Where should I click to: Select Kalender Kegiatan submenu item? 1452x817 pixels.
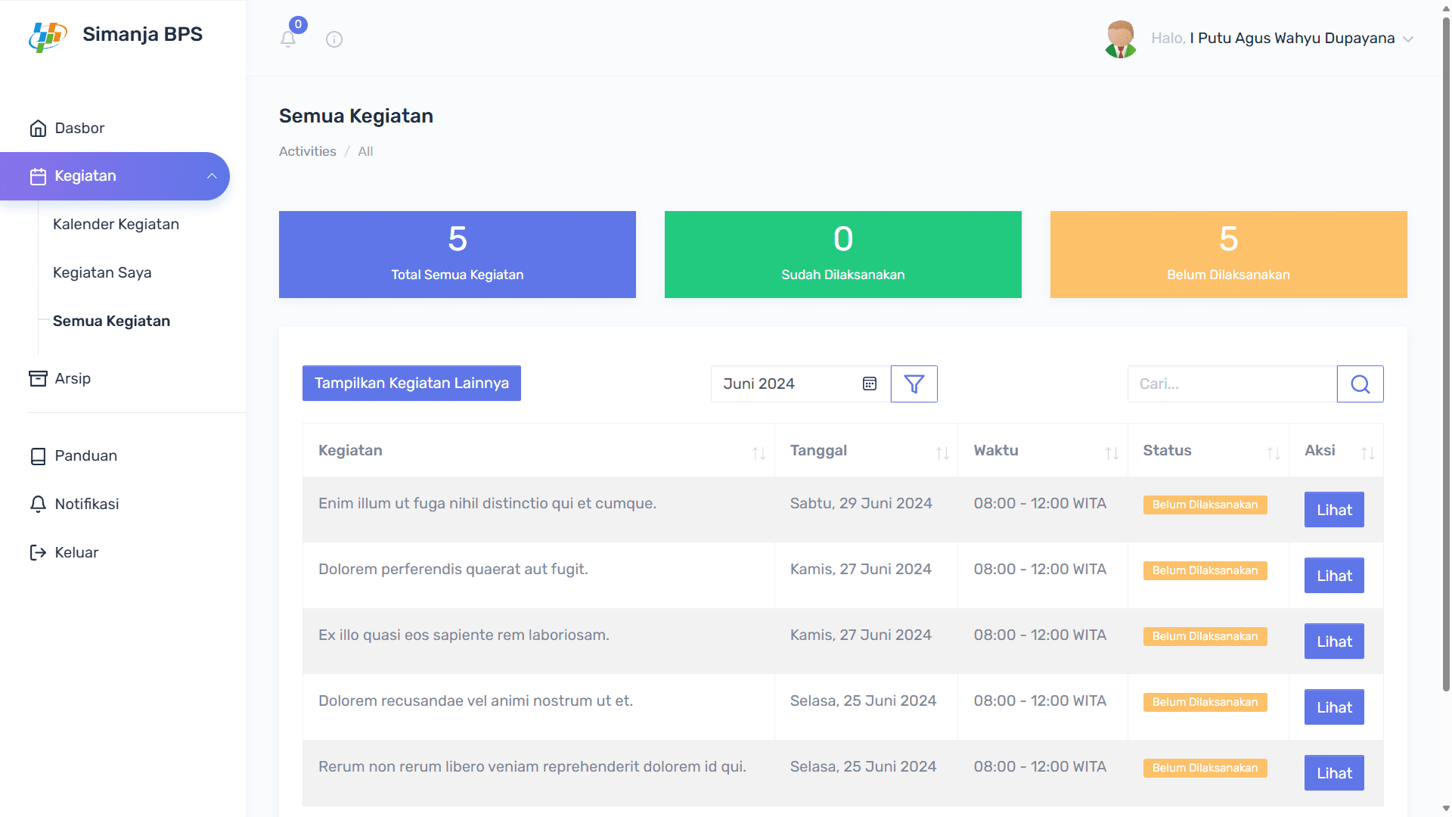pyautogui.click(x=116, y=224)
